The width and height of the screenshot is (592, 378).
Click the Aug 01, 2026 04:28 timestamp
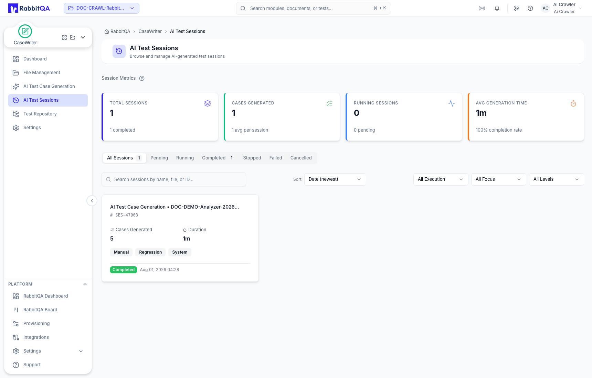[x=159, y=270]
